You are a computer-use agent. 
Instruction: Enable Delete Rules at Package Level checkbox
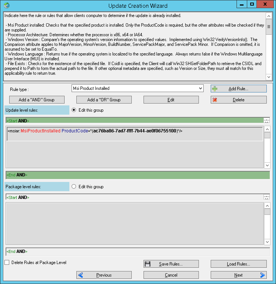[x=7, y=263]
